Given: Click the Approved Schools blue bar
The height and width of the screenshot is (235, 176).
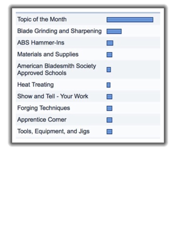Looking at the screenshot, I should click(109, 70).
